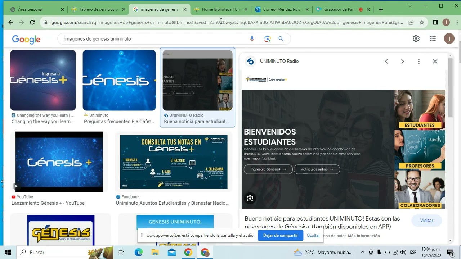Close the image preview panel
The height and width of the screenshot is (259, 461).
pos(435,62)
